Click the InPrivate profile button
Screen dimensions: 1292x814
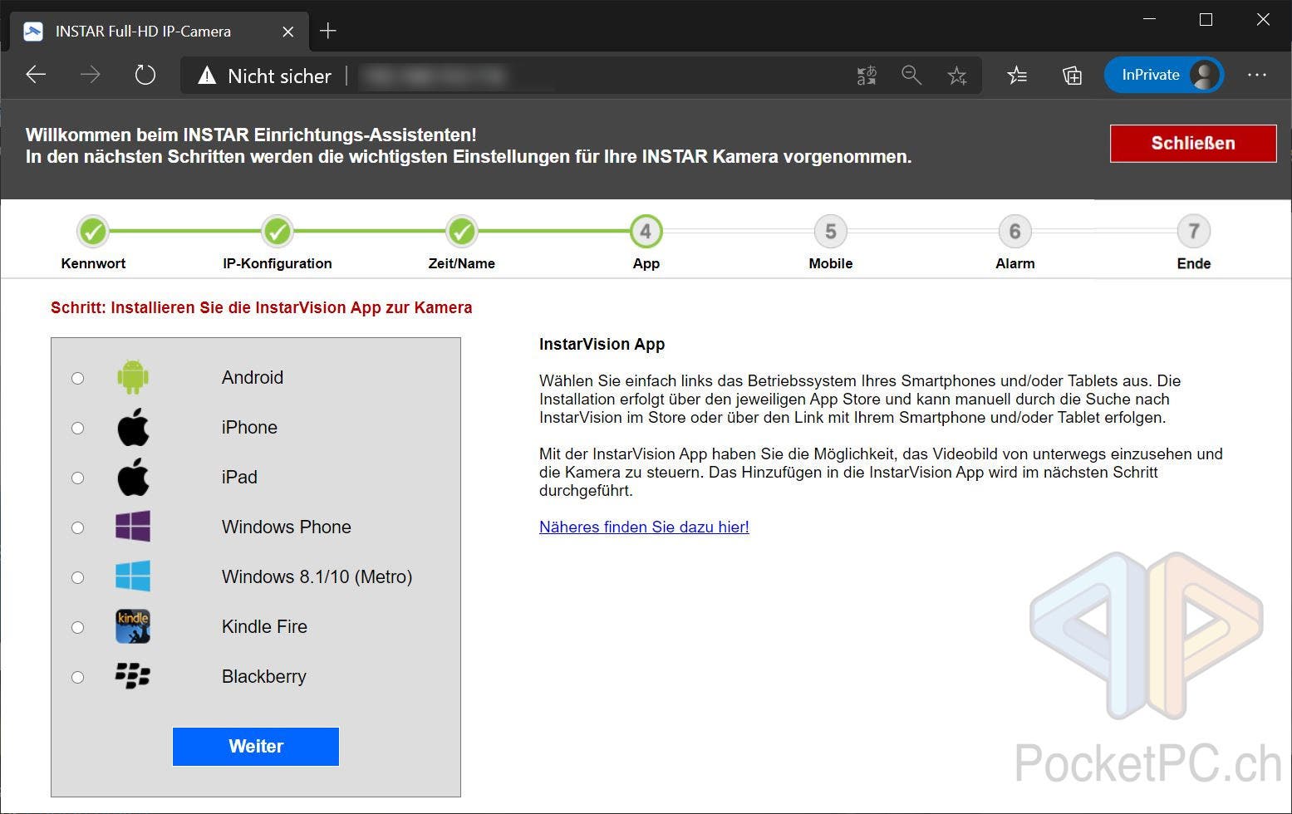(1164, 75)
